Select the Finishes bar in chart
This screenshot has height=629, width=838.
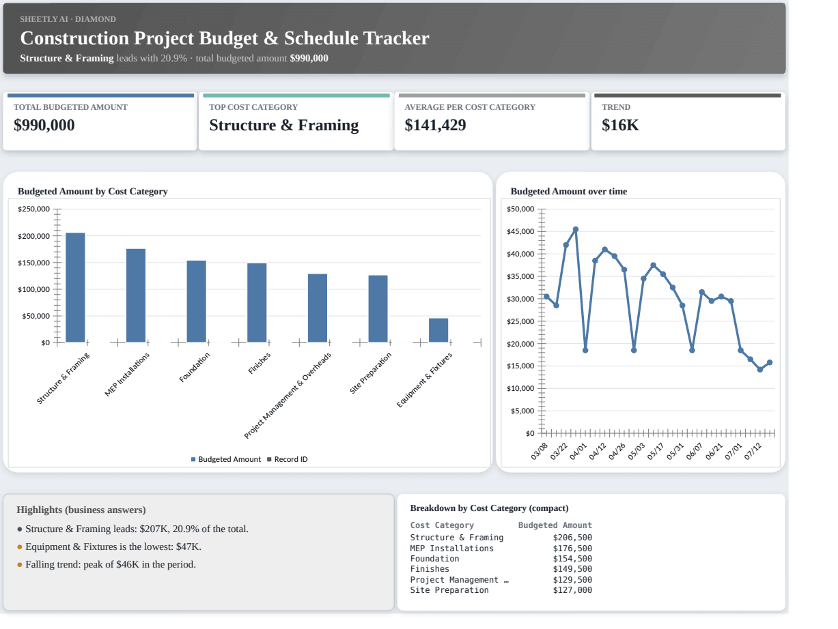click(x=257, y=303)
